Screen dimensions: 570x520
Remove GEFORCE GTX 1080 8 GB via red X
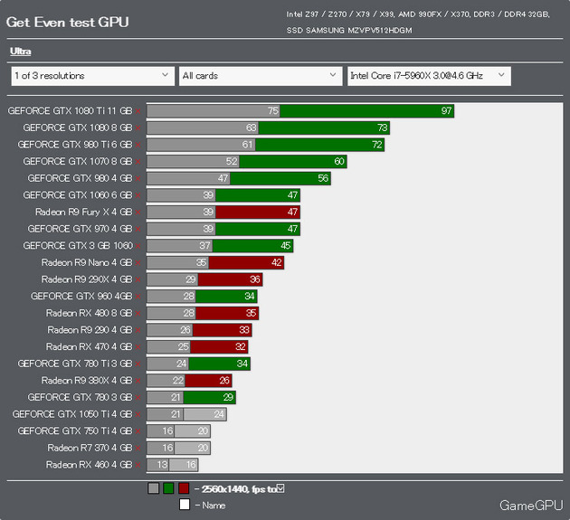click(138, 128)
